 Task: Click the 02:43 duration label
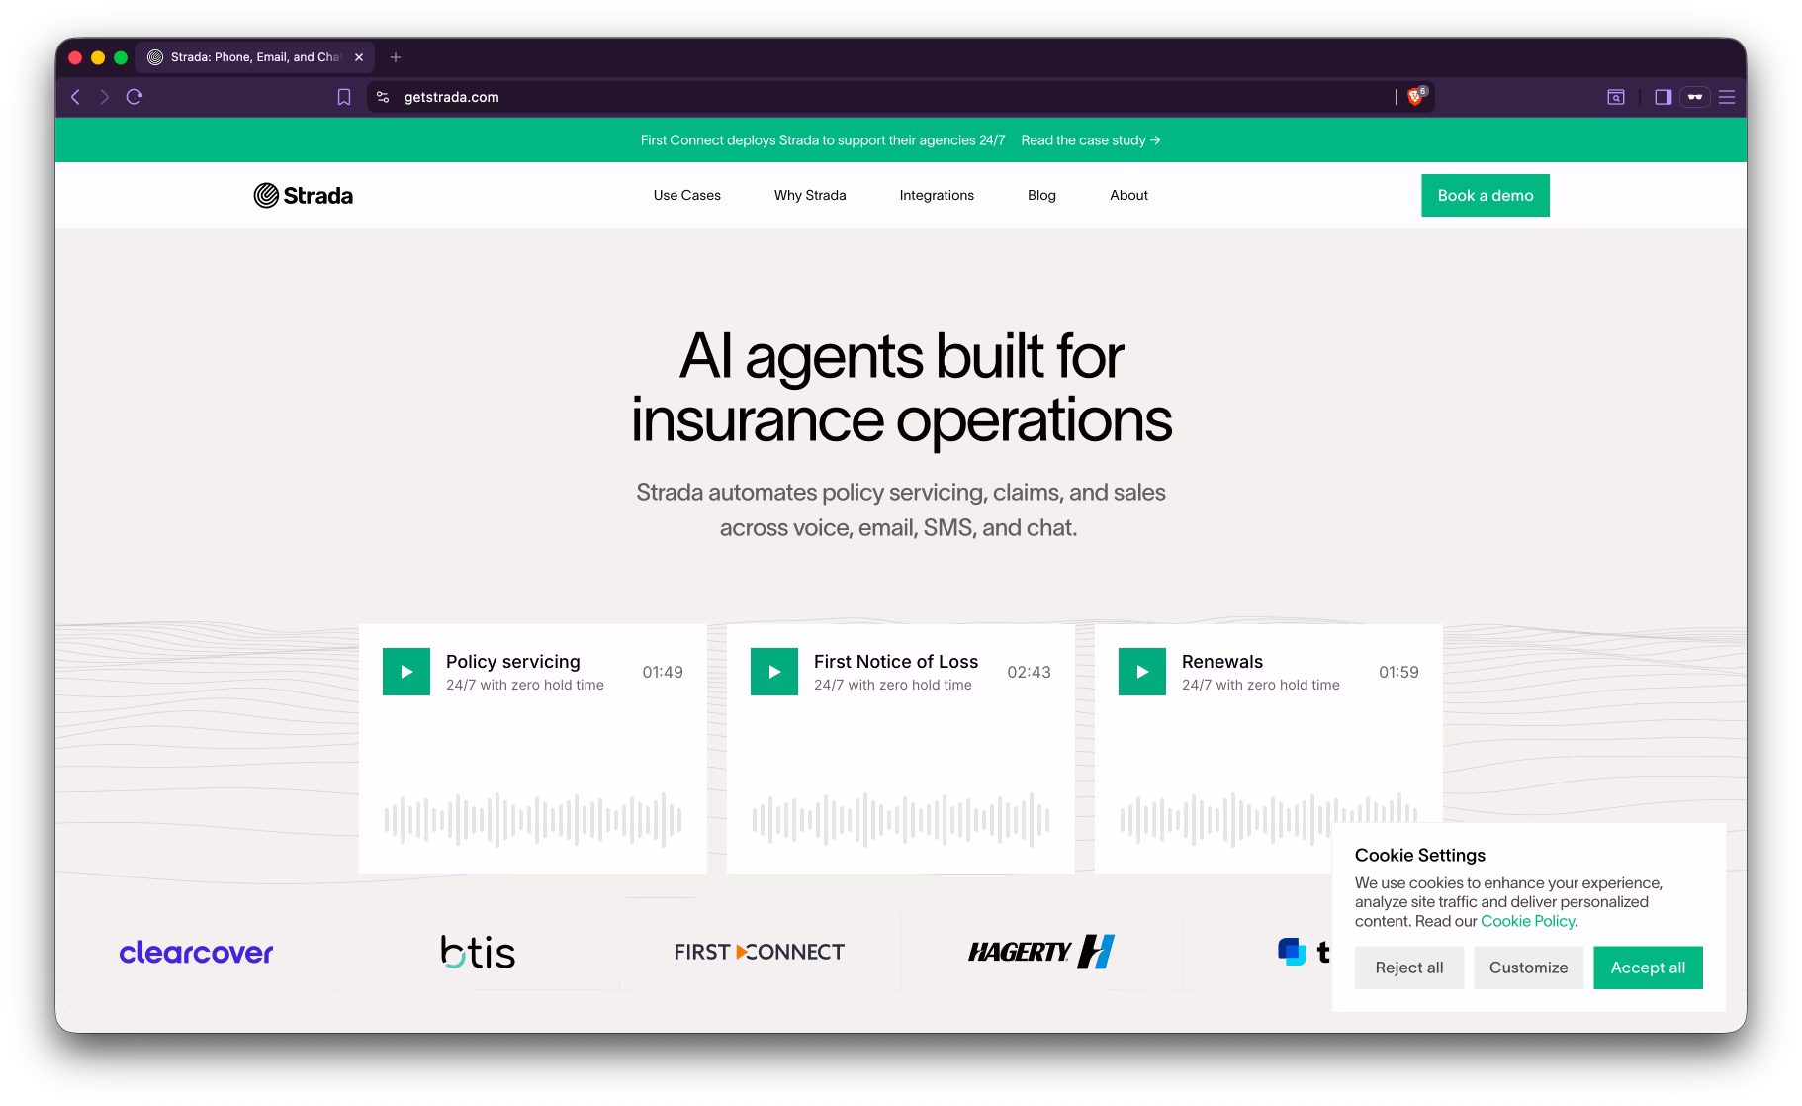pyautogui.click(x=1029, y=672)
